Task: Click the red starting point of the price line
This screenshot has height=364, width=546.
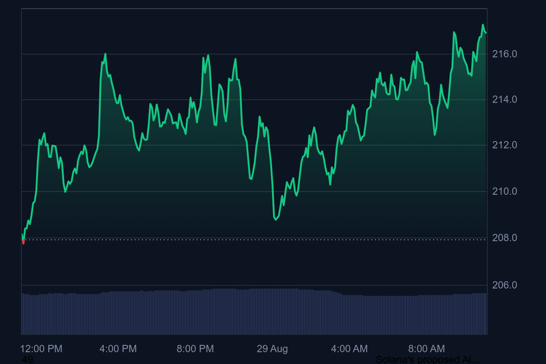Action: click(23, 242)
